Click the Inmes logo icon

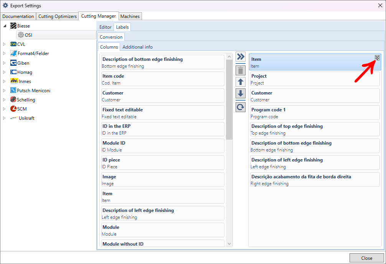coord(14,81)
